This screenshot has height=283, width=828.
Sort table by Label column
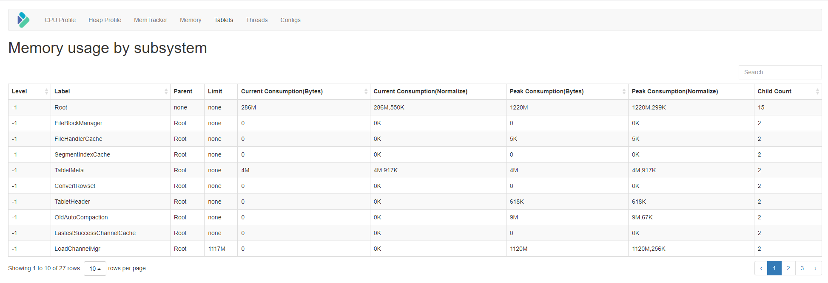pos(110,92)
